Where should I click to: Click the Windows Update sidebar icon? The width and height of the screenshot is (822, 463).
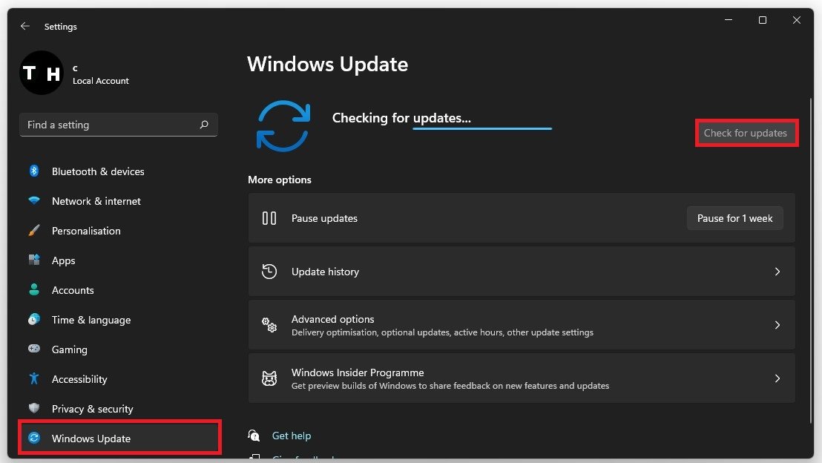pyautogui.click(x=34, y=438)
